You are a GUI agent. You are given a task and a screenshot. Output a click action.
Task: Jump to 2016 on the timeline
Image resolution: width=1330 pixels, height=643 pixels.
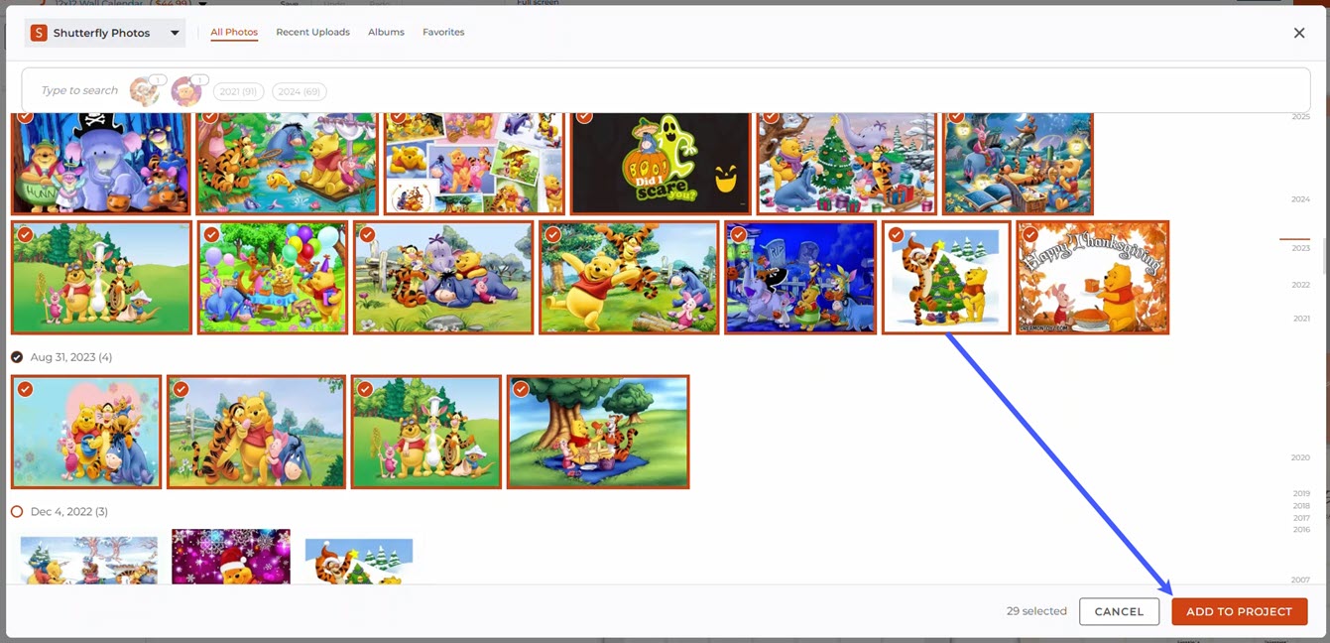1300,530
